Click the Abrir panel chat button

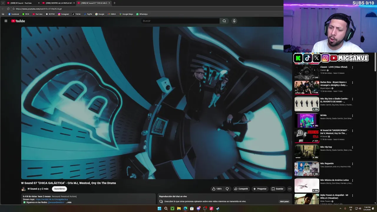284,201
